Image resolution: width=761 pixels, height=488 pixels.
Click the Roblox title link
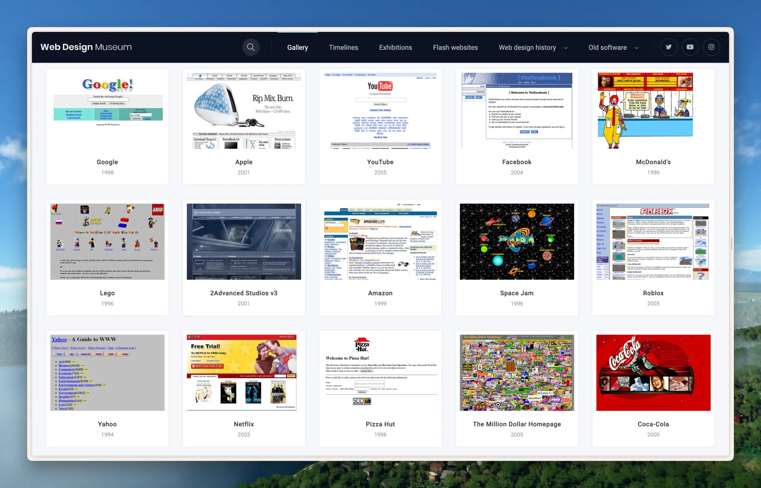click(x=653, y=293)
